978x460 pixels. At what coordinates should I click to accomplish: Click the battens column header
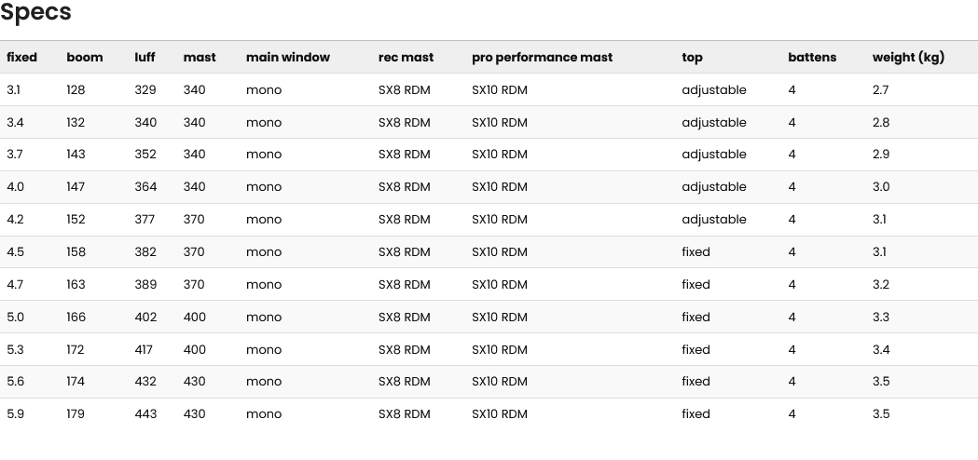[x=812, y=58]
